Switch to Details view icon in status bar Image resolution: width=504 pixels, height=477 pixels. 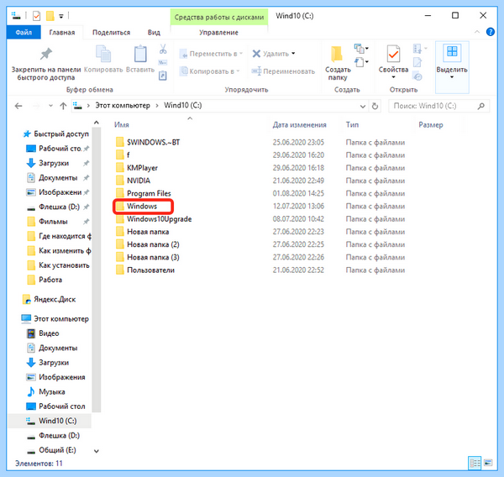[x=475, y=463]
